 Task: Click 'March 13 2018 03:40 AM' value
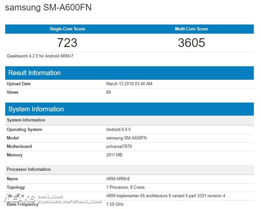pos(129,84)
